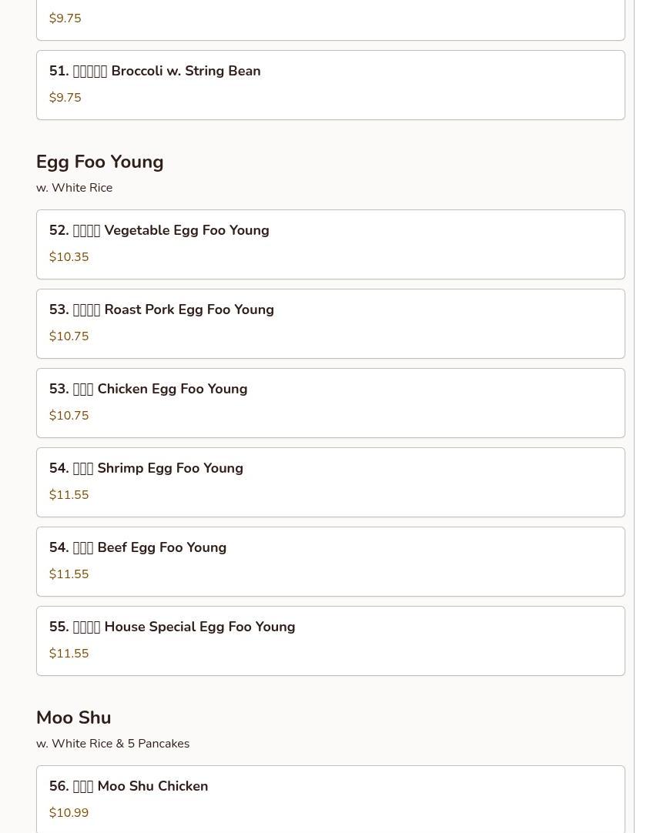The width and height of the screenshot is (650, 833).
Task: Click the House Special Egg Foo Young price
Action: [69, 654]
